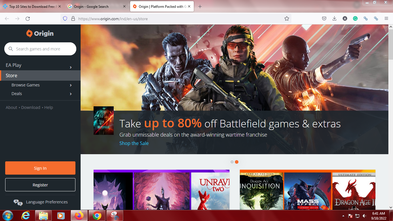Expand EA Play menu chevron
This screenshot has height=221, width=393.
tap(71, 67)
